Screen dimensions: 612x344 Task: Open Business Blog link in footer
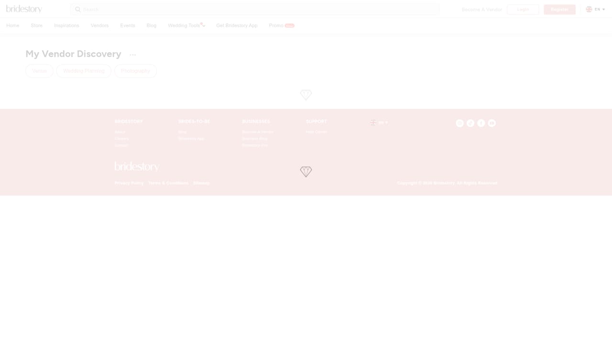[x=255, y=139]
